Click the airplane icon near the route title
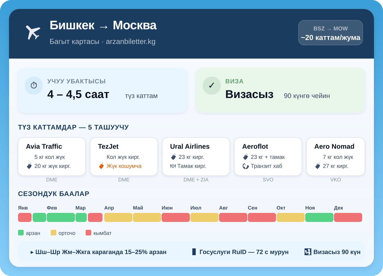 (x=33, y=32)
